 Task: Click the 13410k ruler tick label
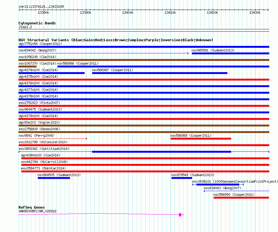coord(170,12)
